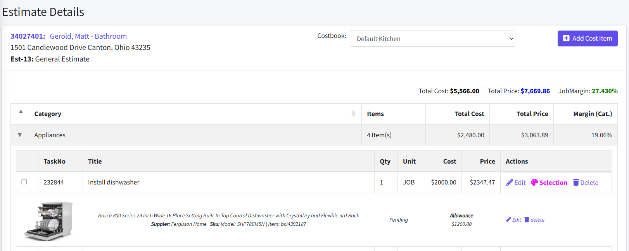Click the Bosch dishwasher thumbnail image
This screenshot has height=251, width=629.
click(x=49, y=221)
